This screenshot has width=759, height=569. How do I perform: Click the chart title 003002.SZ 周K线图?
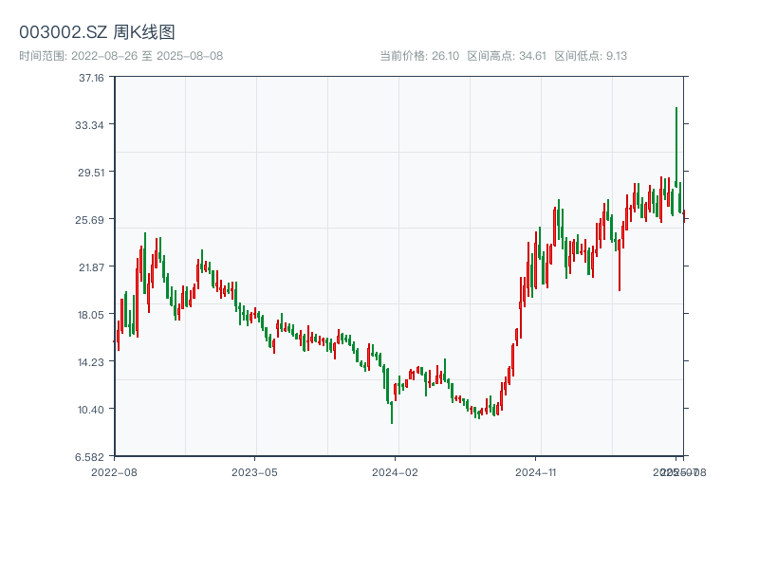(97, 33)
